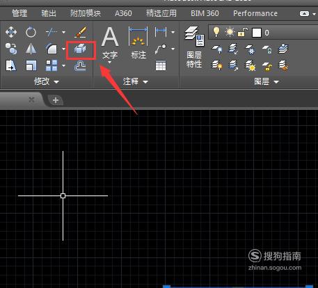Screen dimensions: 318x288
Task: Open 图层特性 Layer Properties manager
Action: click(x=194, y=47)
